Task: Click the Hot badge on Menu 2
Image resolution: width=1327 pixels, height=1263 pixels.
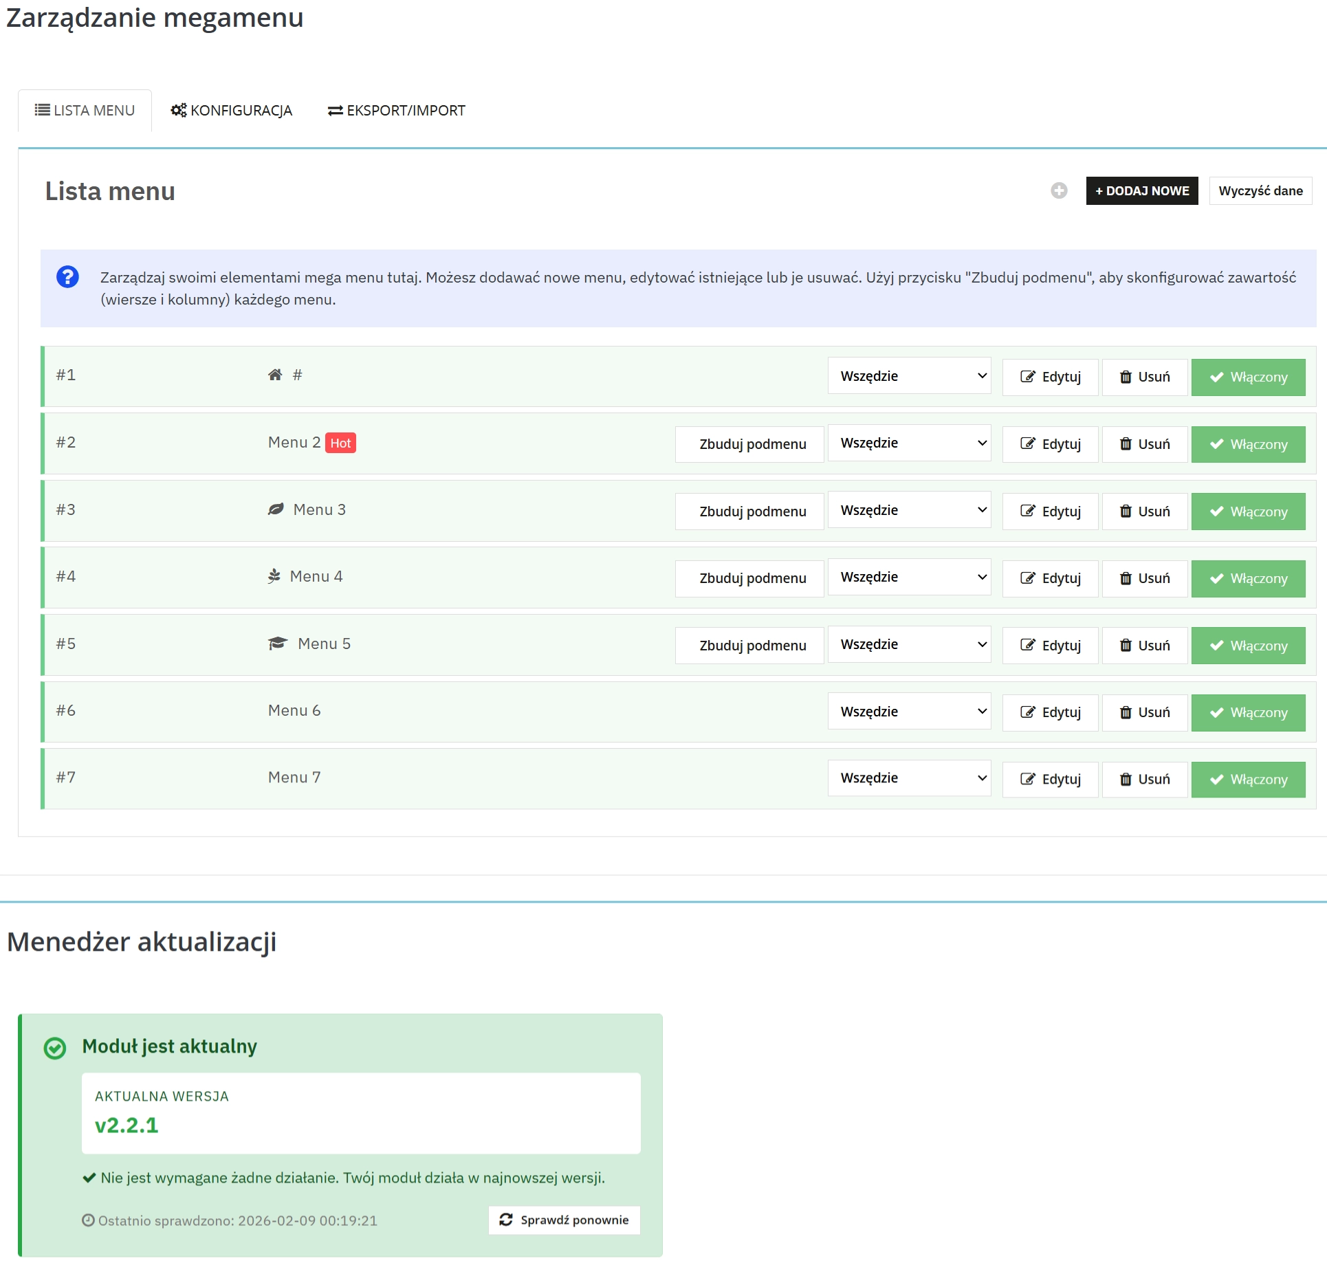Action: [x=341, y=442]
